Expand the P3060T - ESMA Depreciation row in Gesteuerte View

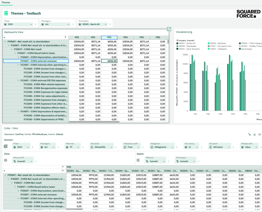[x=18, y=57]
